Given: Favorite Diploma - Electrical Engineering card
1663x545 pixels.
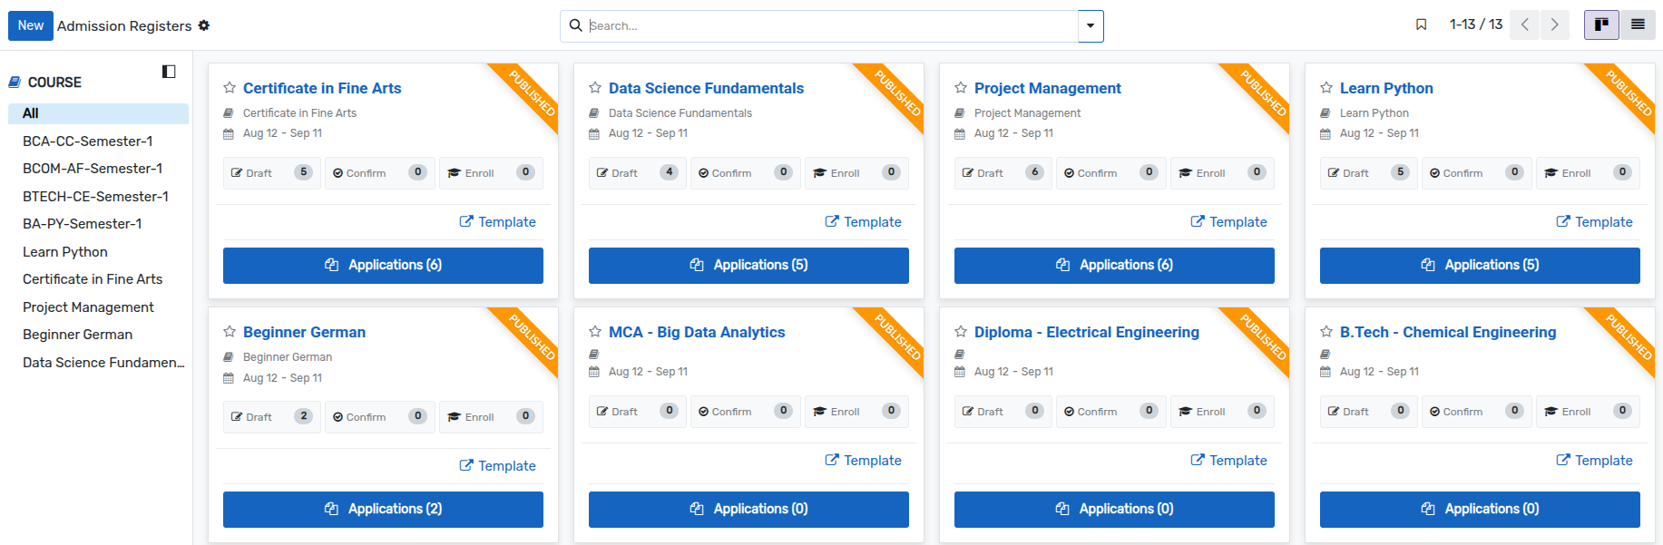Looking at the screenshot, I should click(961, 332).
